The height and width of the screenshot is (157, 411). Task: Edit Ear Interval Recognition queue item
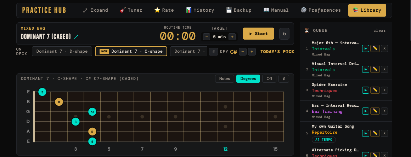(375, 111)
